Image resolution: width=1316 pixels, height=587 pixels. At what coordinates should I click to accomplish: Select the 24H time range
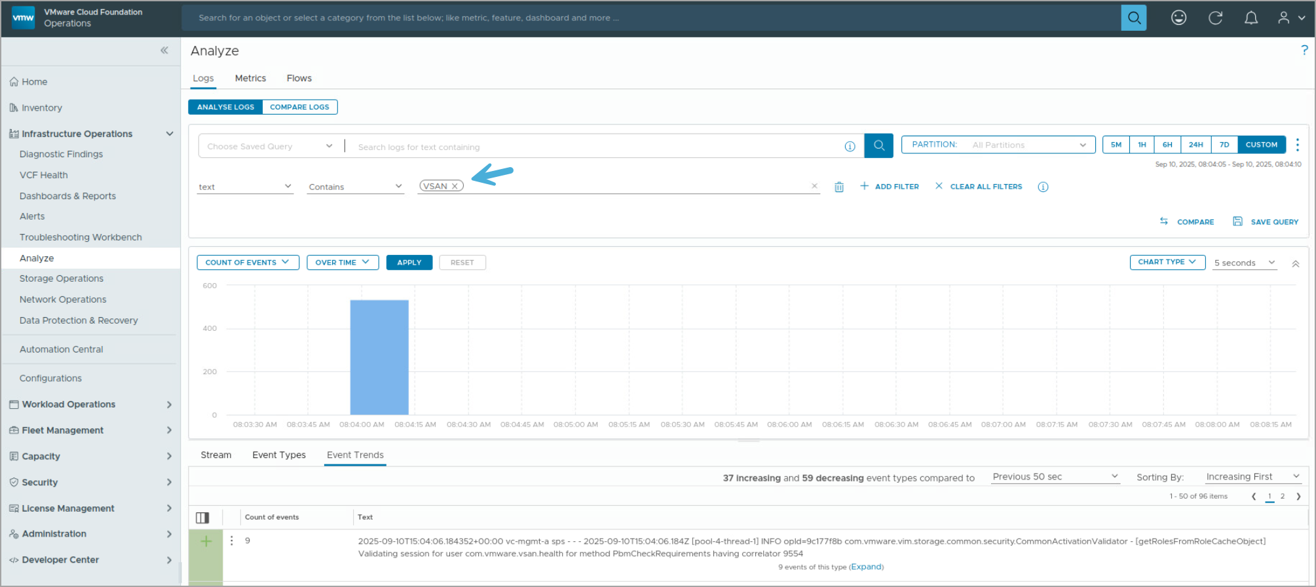click(x=1196, y=145)
